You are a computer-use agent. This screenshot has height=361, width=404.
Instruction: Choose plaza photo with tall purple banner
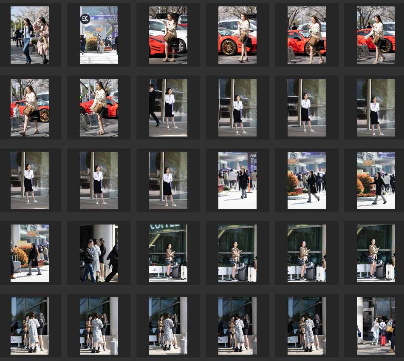237,180
